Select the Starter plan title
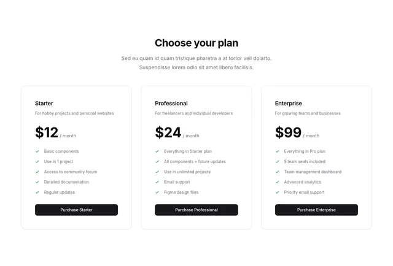This screenshot has height=266, width=393. pyautogui.click(x=44, y=103)
